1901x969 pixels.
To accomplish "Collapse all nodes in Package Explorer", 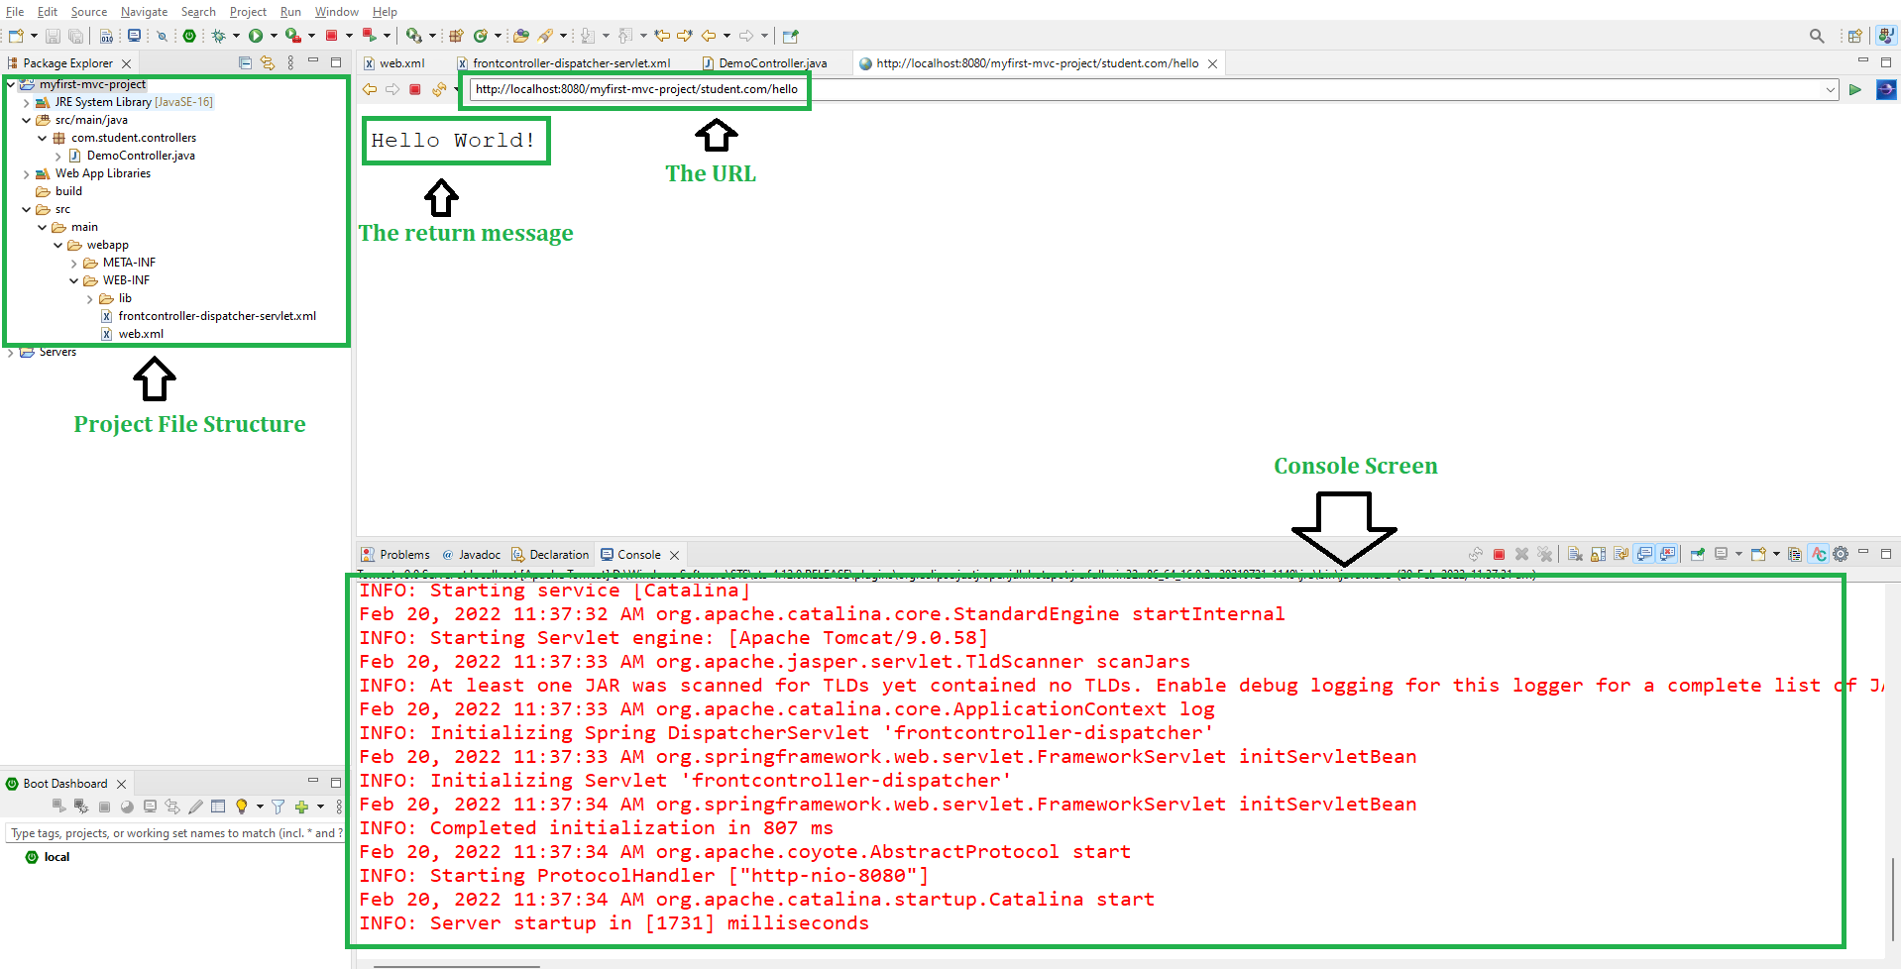I will click(x=245, y=62).
